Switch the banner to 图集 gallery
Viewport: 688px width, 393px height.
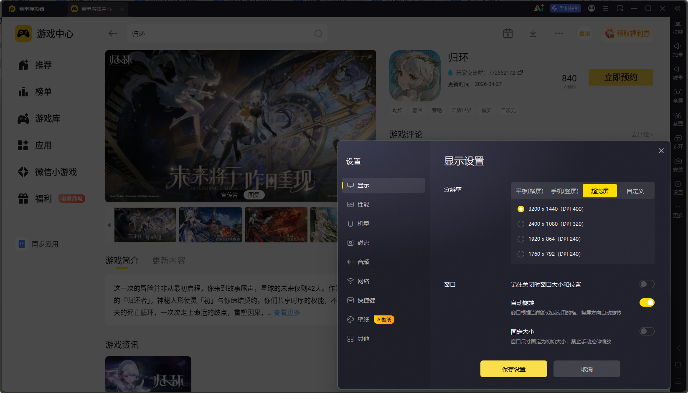coord(254,195)
